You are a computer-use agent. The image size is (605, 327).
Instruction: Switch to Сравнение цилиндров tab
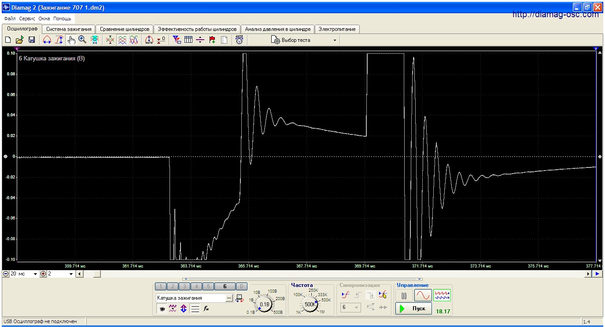click(x=125, y=29)
